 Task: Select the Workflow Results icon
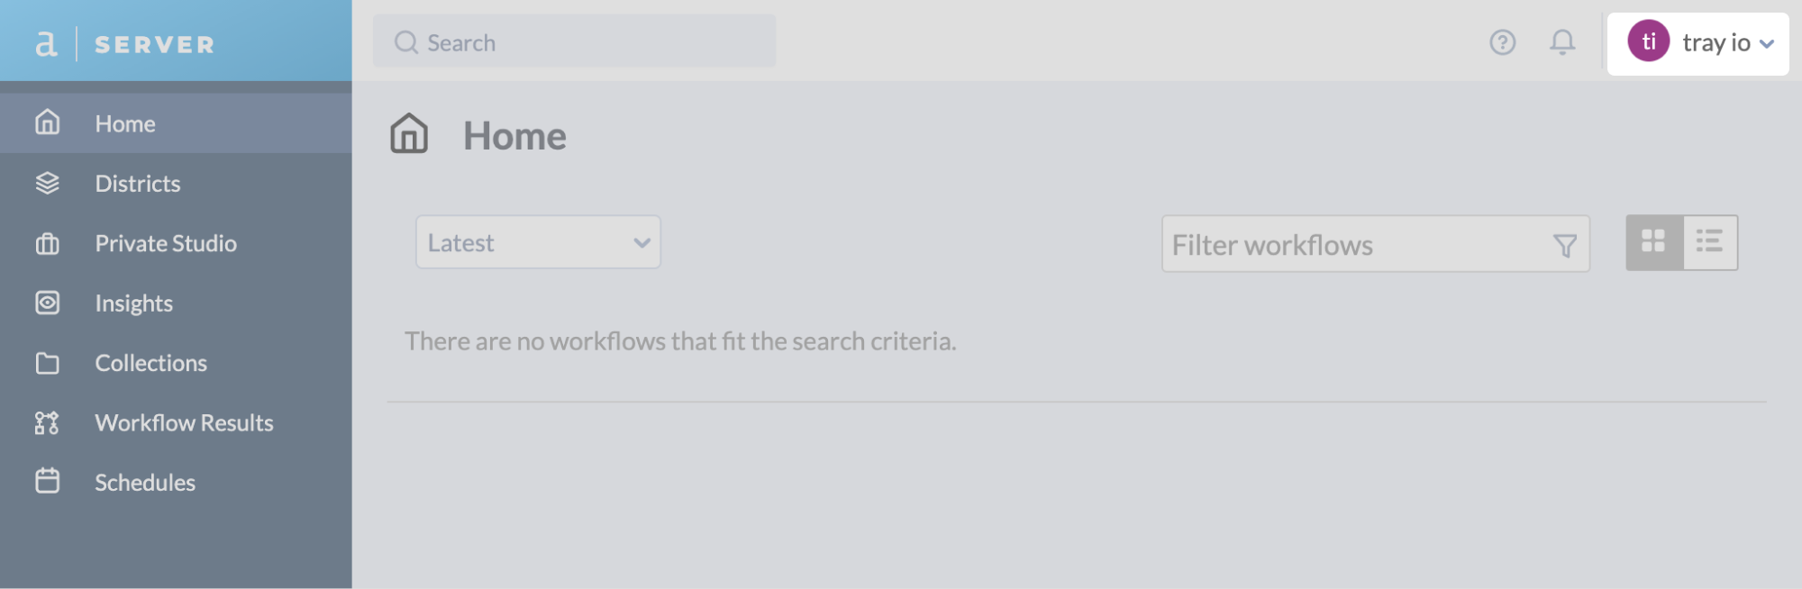coord(47,422)
